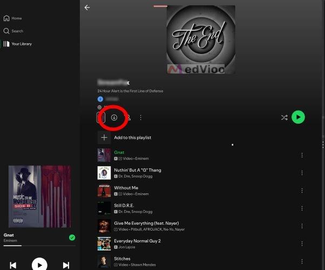Click the explicit 'E' badge under Everyday Normal Guy 2
This screenshot has width=325, height=270.
116,247
